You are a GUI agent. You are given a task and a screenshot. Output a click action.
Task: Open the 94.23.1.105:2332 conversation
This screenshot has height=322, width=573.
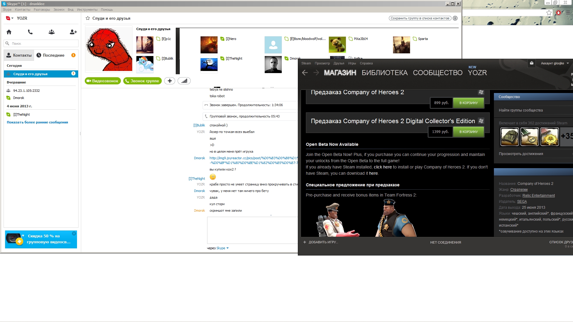pos(26,91)
